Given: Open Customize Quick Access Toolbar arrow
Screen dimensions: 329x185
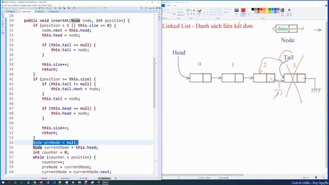Looking at the screenshot, I should [171, 2].
